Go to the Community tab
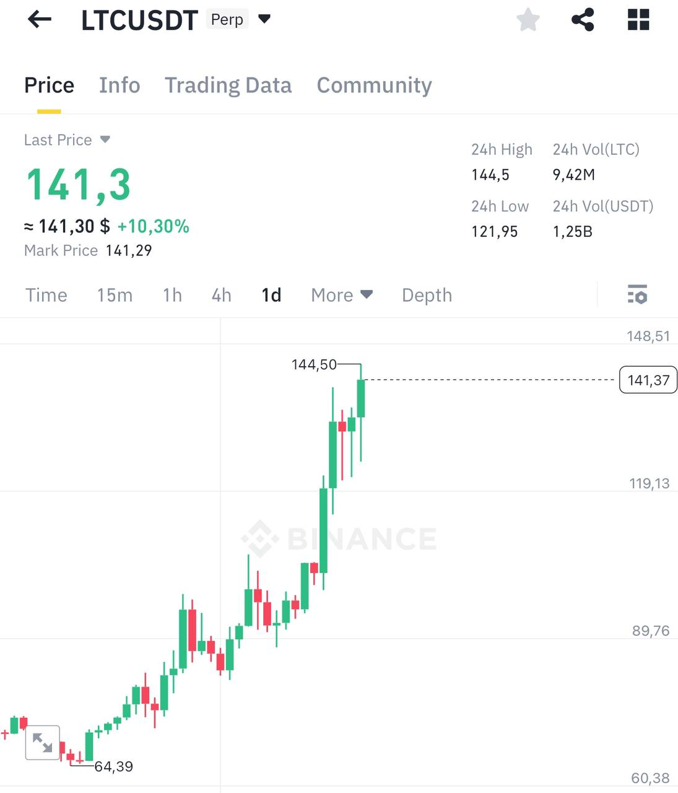The image size is (678, 793). click(x=374, y=85)
